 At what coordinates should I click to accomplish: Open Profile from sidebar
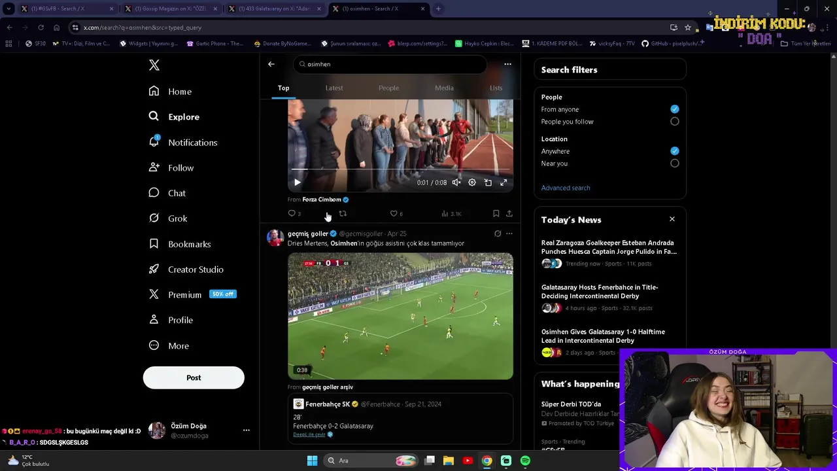click(x=171, y=320)
